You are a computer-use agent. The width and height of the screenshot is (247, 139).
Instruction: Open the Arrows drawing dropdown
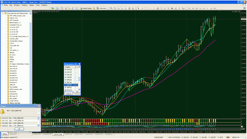click(183, 8)
